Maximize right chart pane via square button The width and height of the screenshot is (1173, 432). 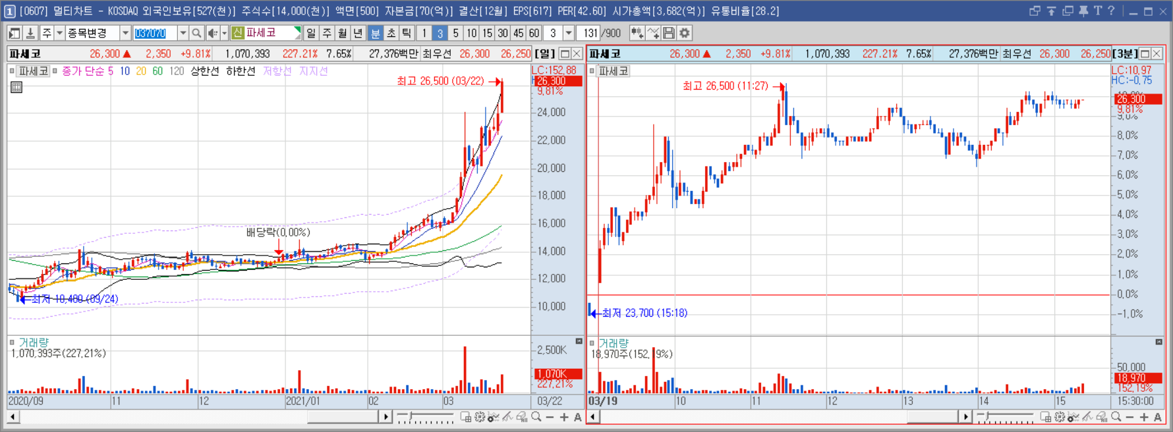(x=1145, y=54)
